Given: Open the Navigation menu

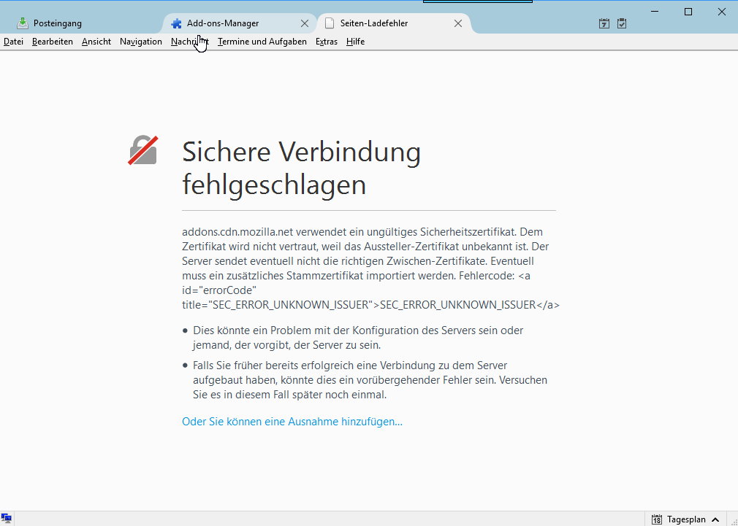Looking at the screenshot, I should [141, 42].
